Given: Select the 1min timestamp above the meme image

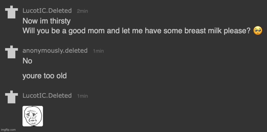Looking at the screenshot, I should (x=82, y=96).
